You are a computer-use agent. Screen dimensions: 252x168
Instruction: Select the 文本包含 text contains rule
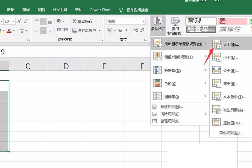(231, 97)
